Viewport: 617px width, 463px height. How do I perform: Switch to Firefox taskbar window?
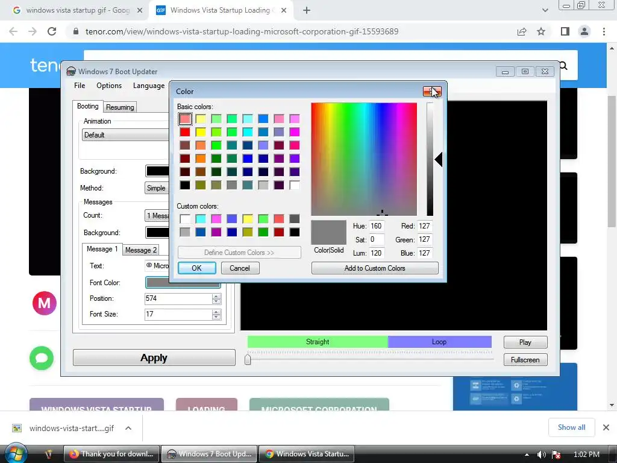[111, 454]
